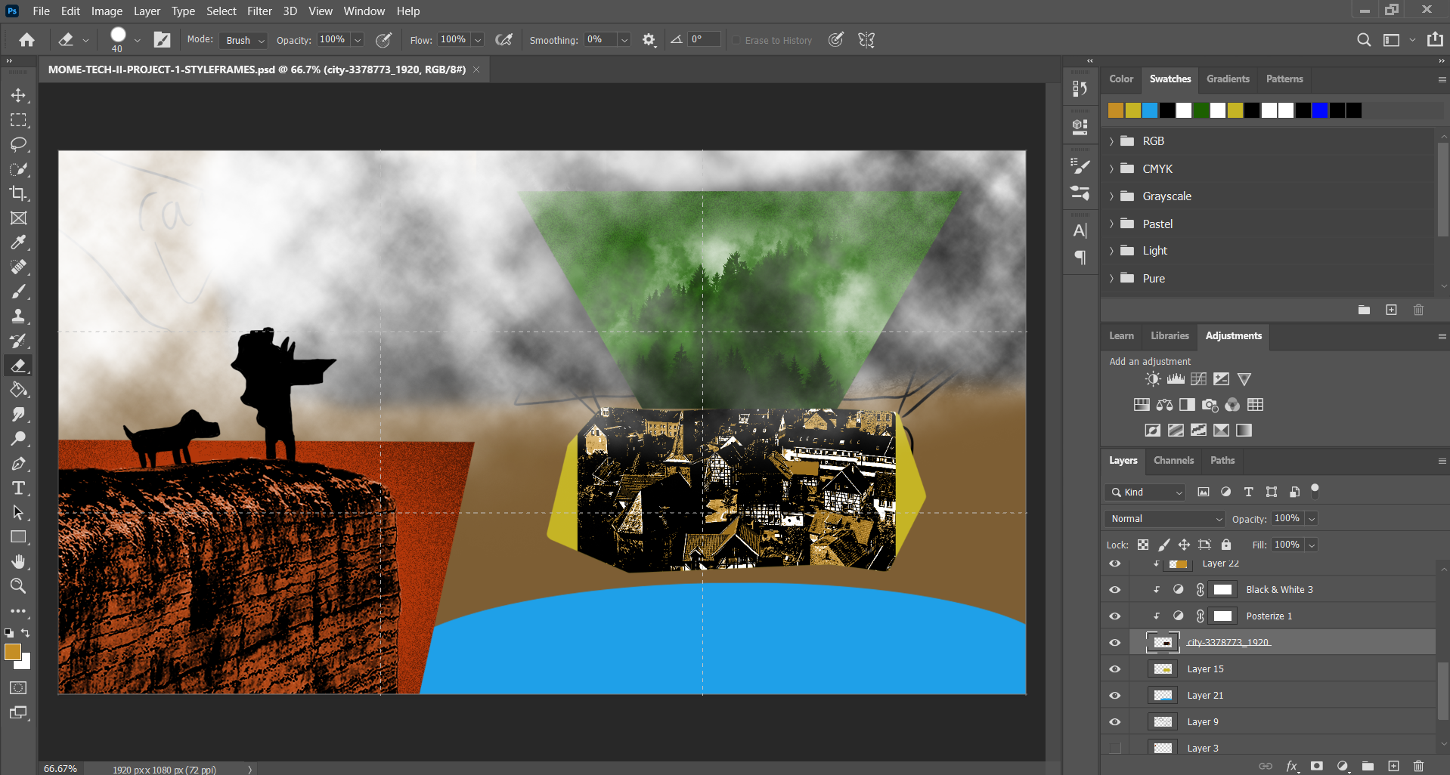1450x775 pixels.
Task: Add a Photo Filter adjustment
Action: tap(1210, 405)
